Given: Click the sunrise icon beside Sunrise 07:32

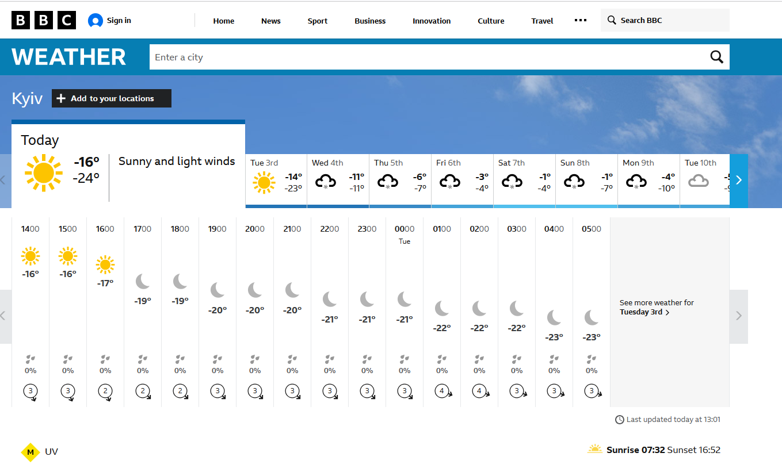Looking at the screenshot, I should pyautogui.click(x=595, y=449).
